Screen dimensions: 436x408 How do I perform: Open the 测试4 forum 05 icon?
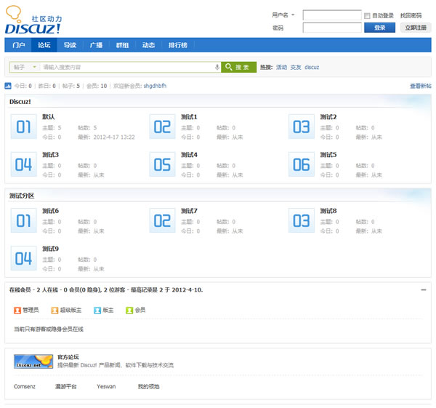pos(162,164)
